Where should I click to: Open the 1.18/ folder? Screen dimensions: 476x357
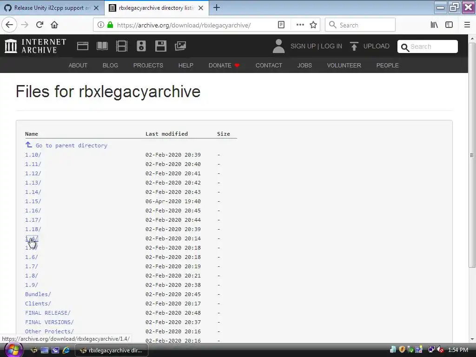33,229
